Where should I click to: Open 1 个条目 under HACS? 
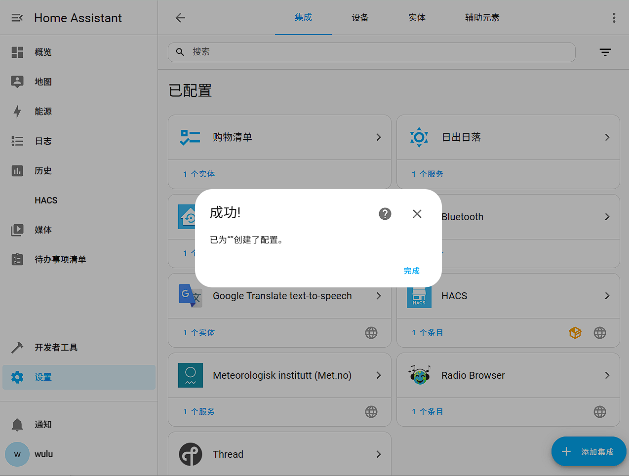pos(428,332)
